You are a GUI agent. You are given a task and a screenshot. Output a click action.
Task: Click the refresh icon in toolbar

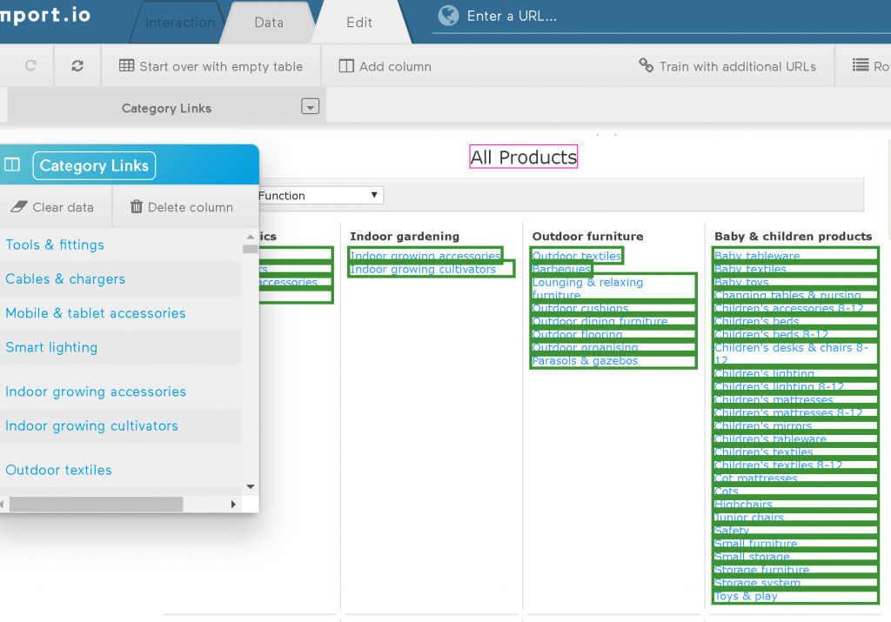(x=77, y=66)
